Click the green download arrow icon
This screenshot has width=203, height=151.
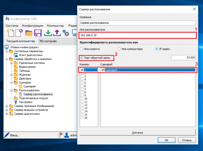pos(48,33)
